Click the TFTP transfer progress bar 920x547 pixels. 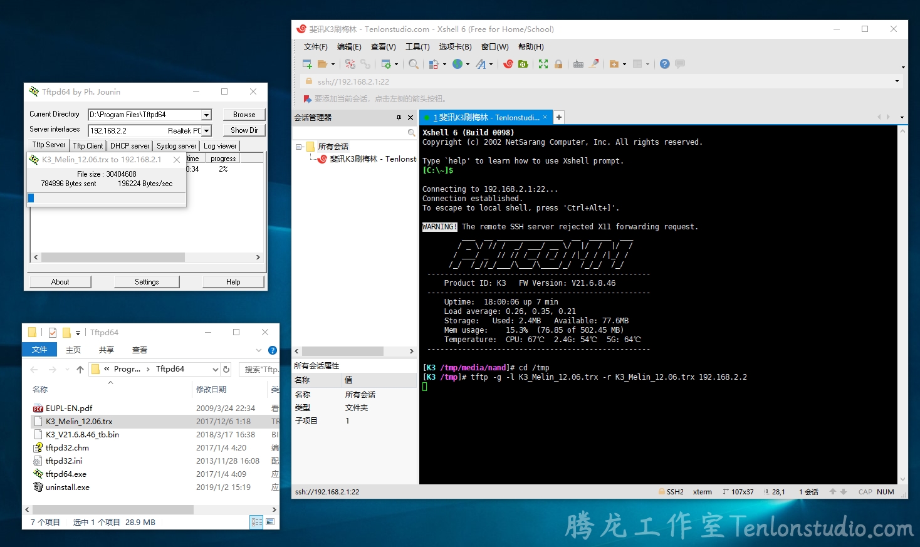point(107,198)
